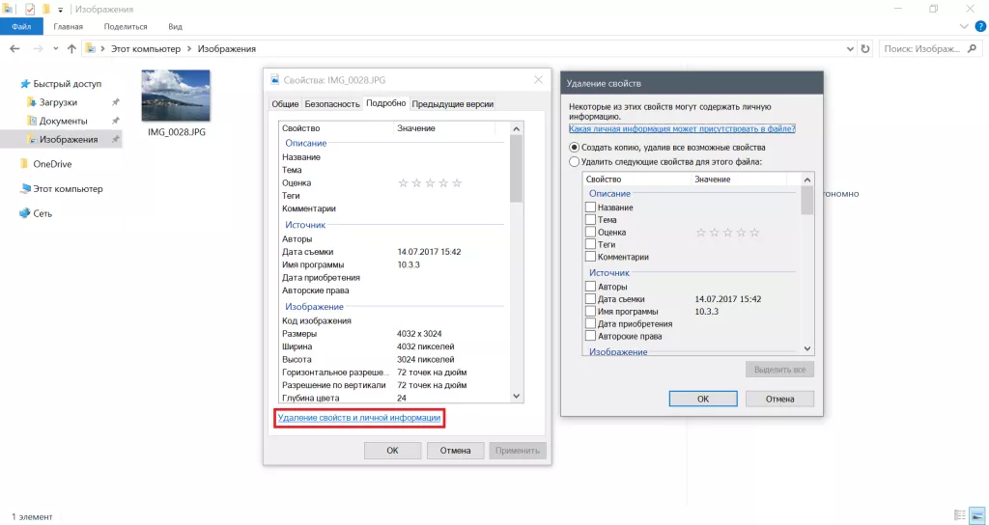This screenshot has width=989, height=525.
Task: Click up arrow of properties list scrollbar
Action: (x=517, y=128)
